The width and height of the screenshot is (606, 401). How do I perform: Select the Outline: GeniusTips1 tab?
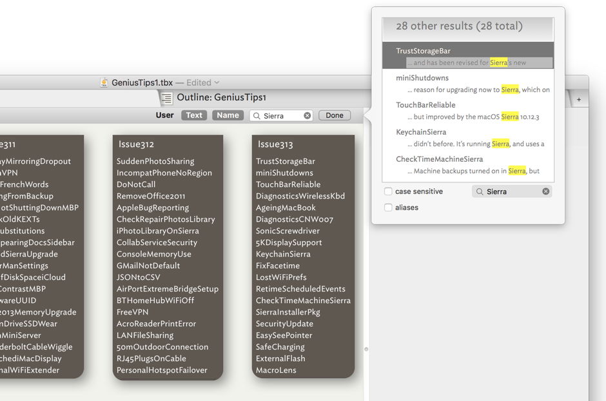(222, 98)
